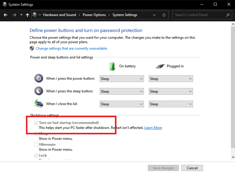This screenshot has width=235, height=174.
Task: Open power button On battery dropdown
Action: [x=122, y=79]
